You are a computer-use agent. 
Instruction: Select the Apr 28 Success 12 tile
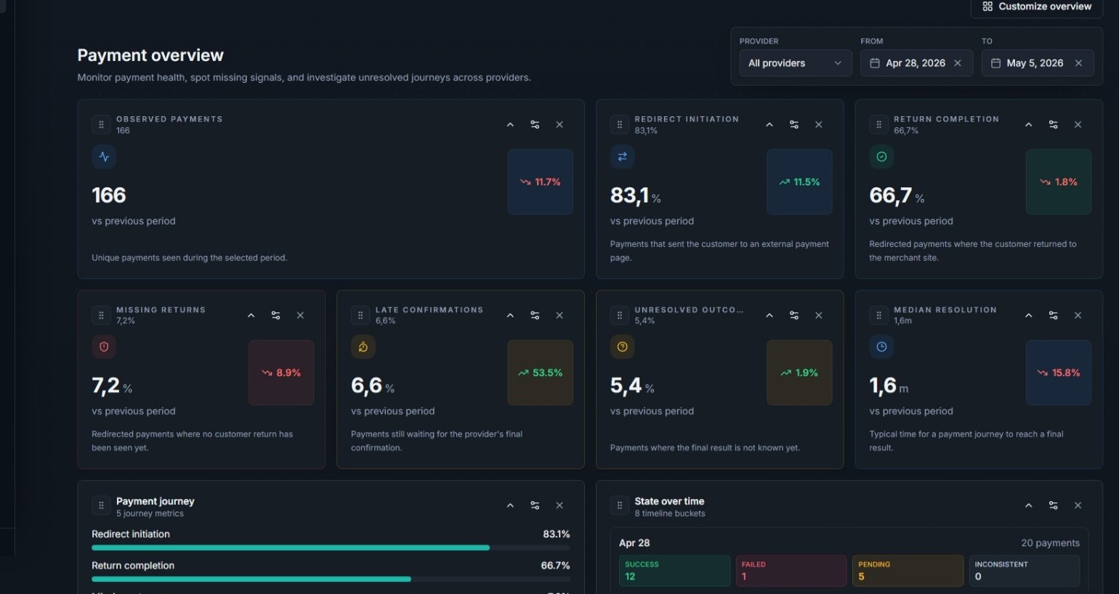click(x=674, y=571)
